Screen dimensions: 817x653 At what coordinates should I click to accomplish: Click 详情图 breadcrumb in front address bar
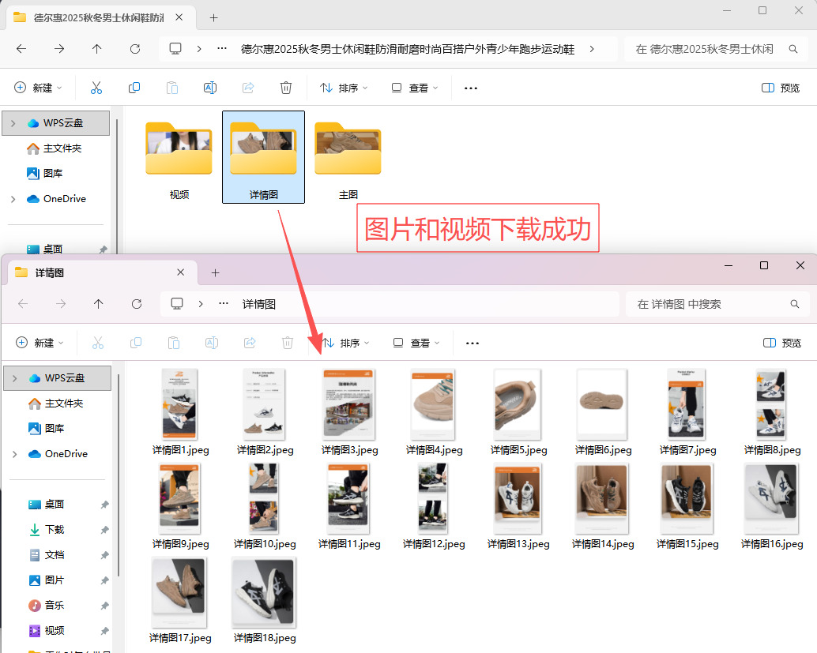click(259, 304)
